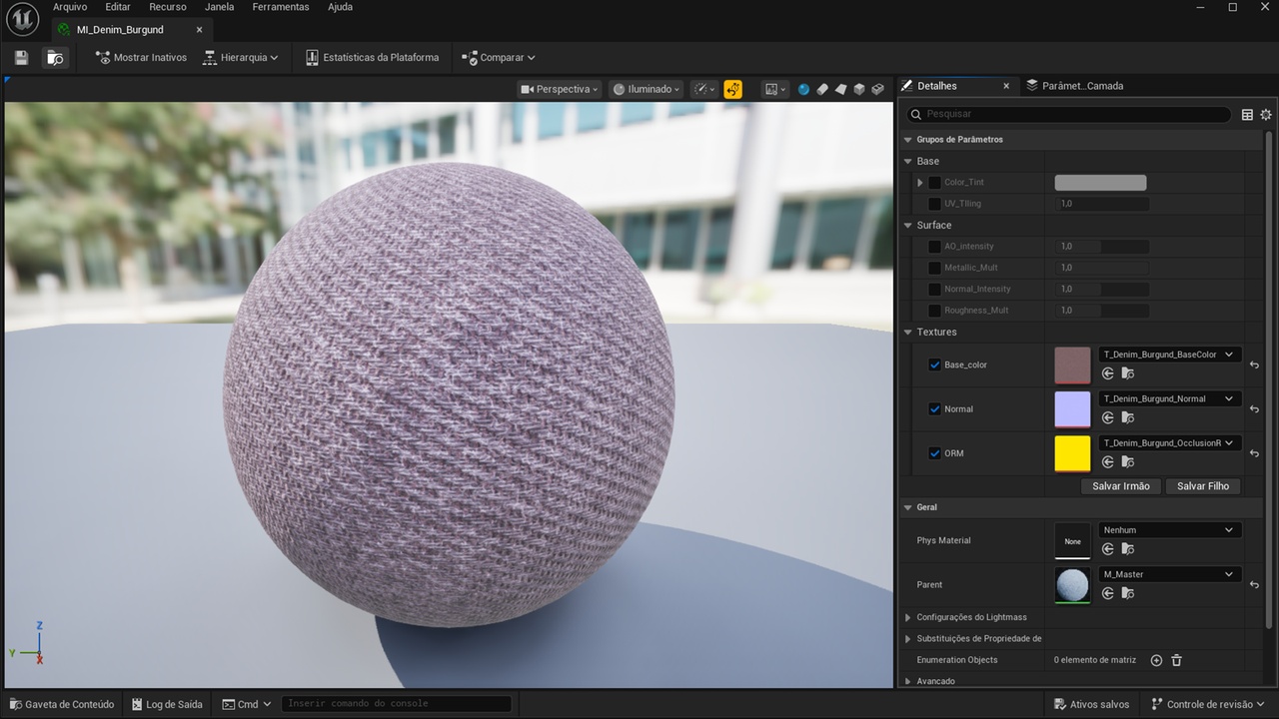The height and width of the screenshot is (719, 1279).
Task: Open the Gaveta de Conteúdo drawer
Action: pos(61,704)
